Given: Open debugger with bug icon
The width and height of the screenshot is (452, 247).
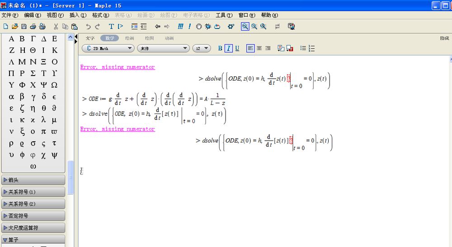Looking at the screenshot, I should pyautogui.click(x=208, y=27).
